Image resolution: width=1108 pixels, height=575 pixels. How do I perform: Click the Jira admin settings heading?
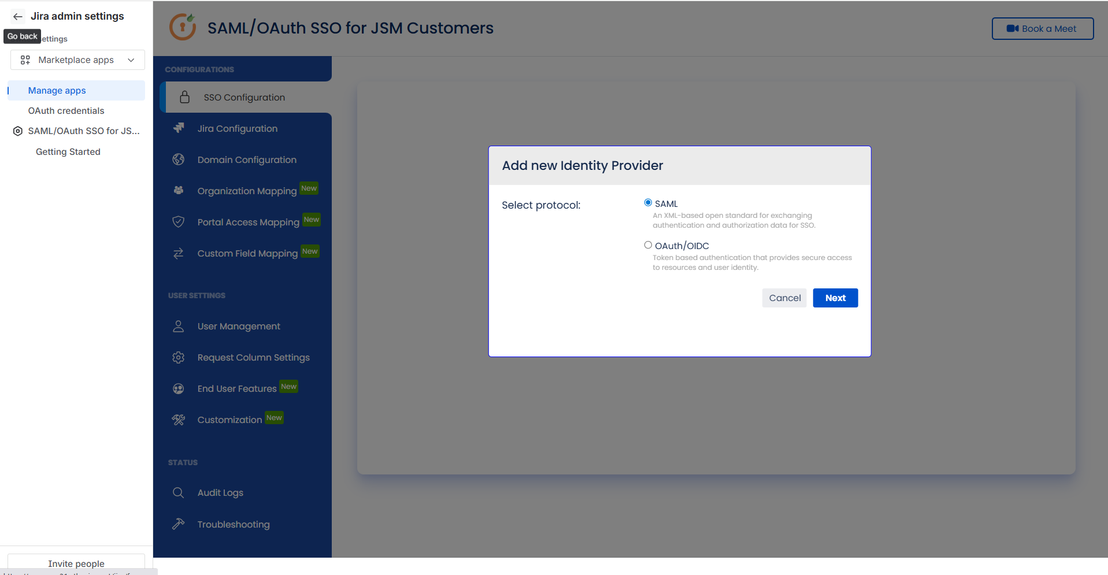pyautogui.click(x=77, y=16)
